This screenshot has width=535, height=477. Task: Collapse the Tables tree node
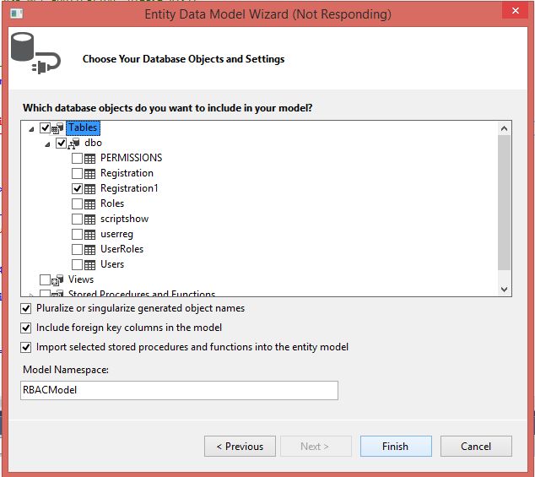pyautogui.click(x=31, y=129)
